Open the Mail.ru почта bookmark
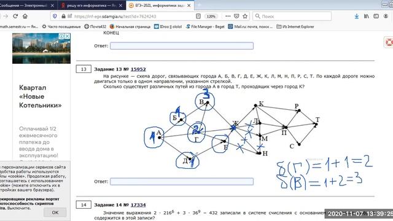 251,26
